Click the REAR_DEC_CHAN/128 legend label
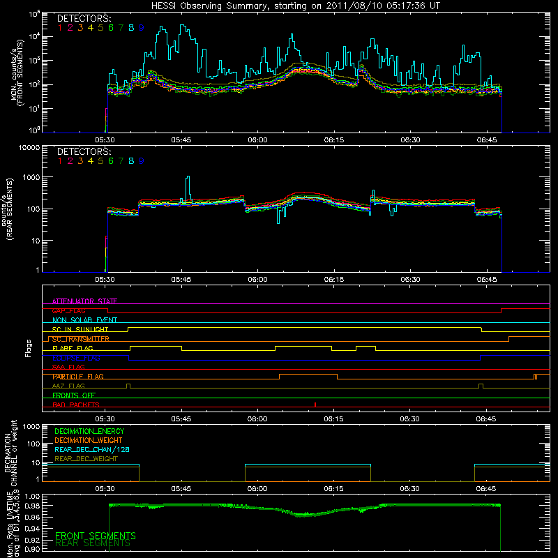Image resolution: width=558 pixels, height=558 pixels. coord(92,449)
